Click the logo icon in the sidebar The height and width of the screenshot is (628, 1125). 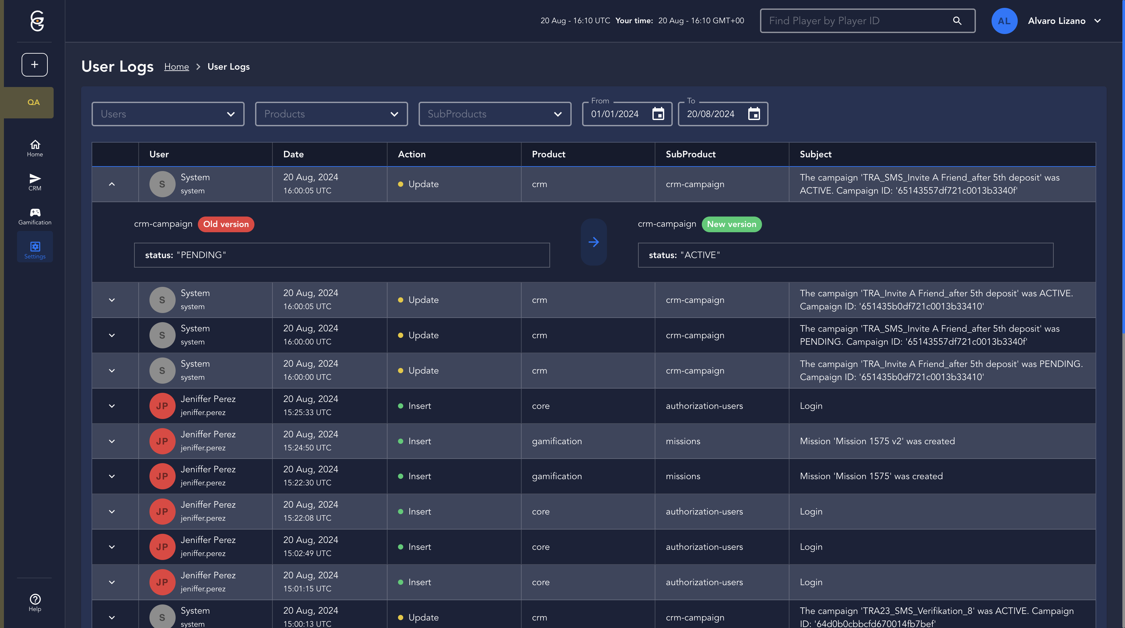click(x=37, y=21)
